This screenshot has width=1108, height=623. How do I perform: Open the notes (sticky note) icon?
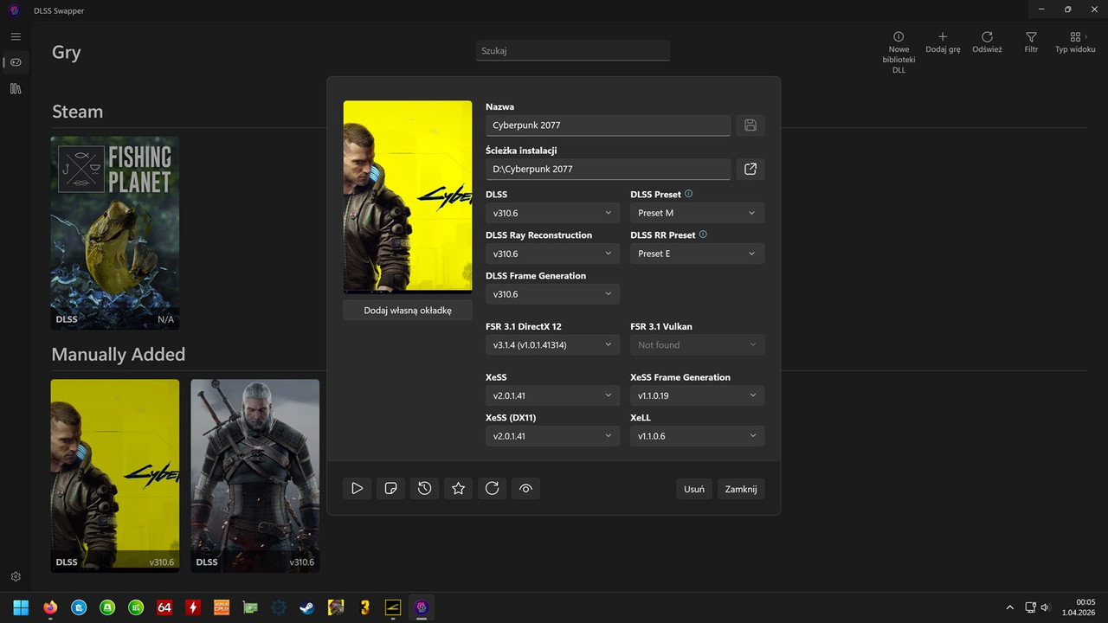click(390, 489)
